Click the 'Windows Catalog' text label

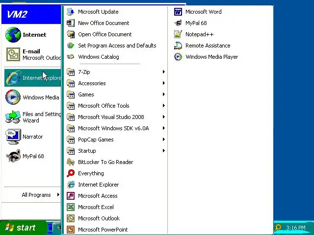[99, 57]
